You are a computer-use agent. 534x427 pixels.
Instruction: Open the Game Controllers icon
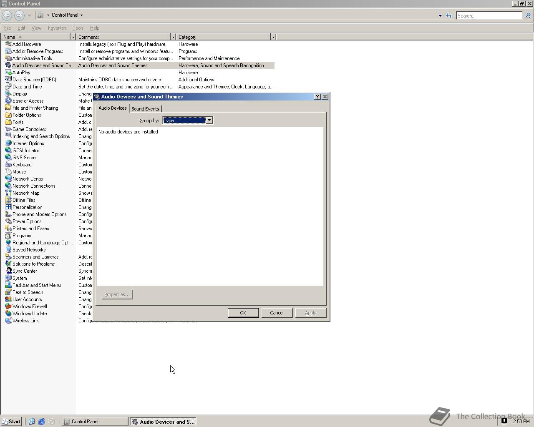point(8,129)
